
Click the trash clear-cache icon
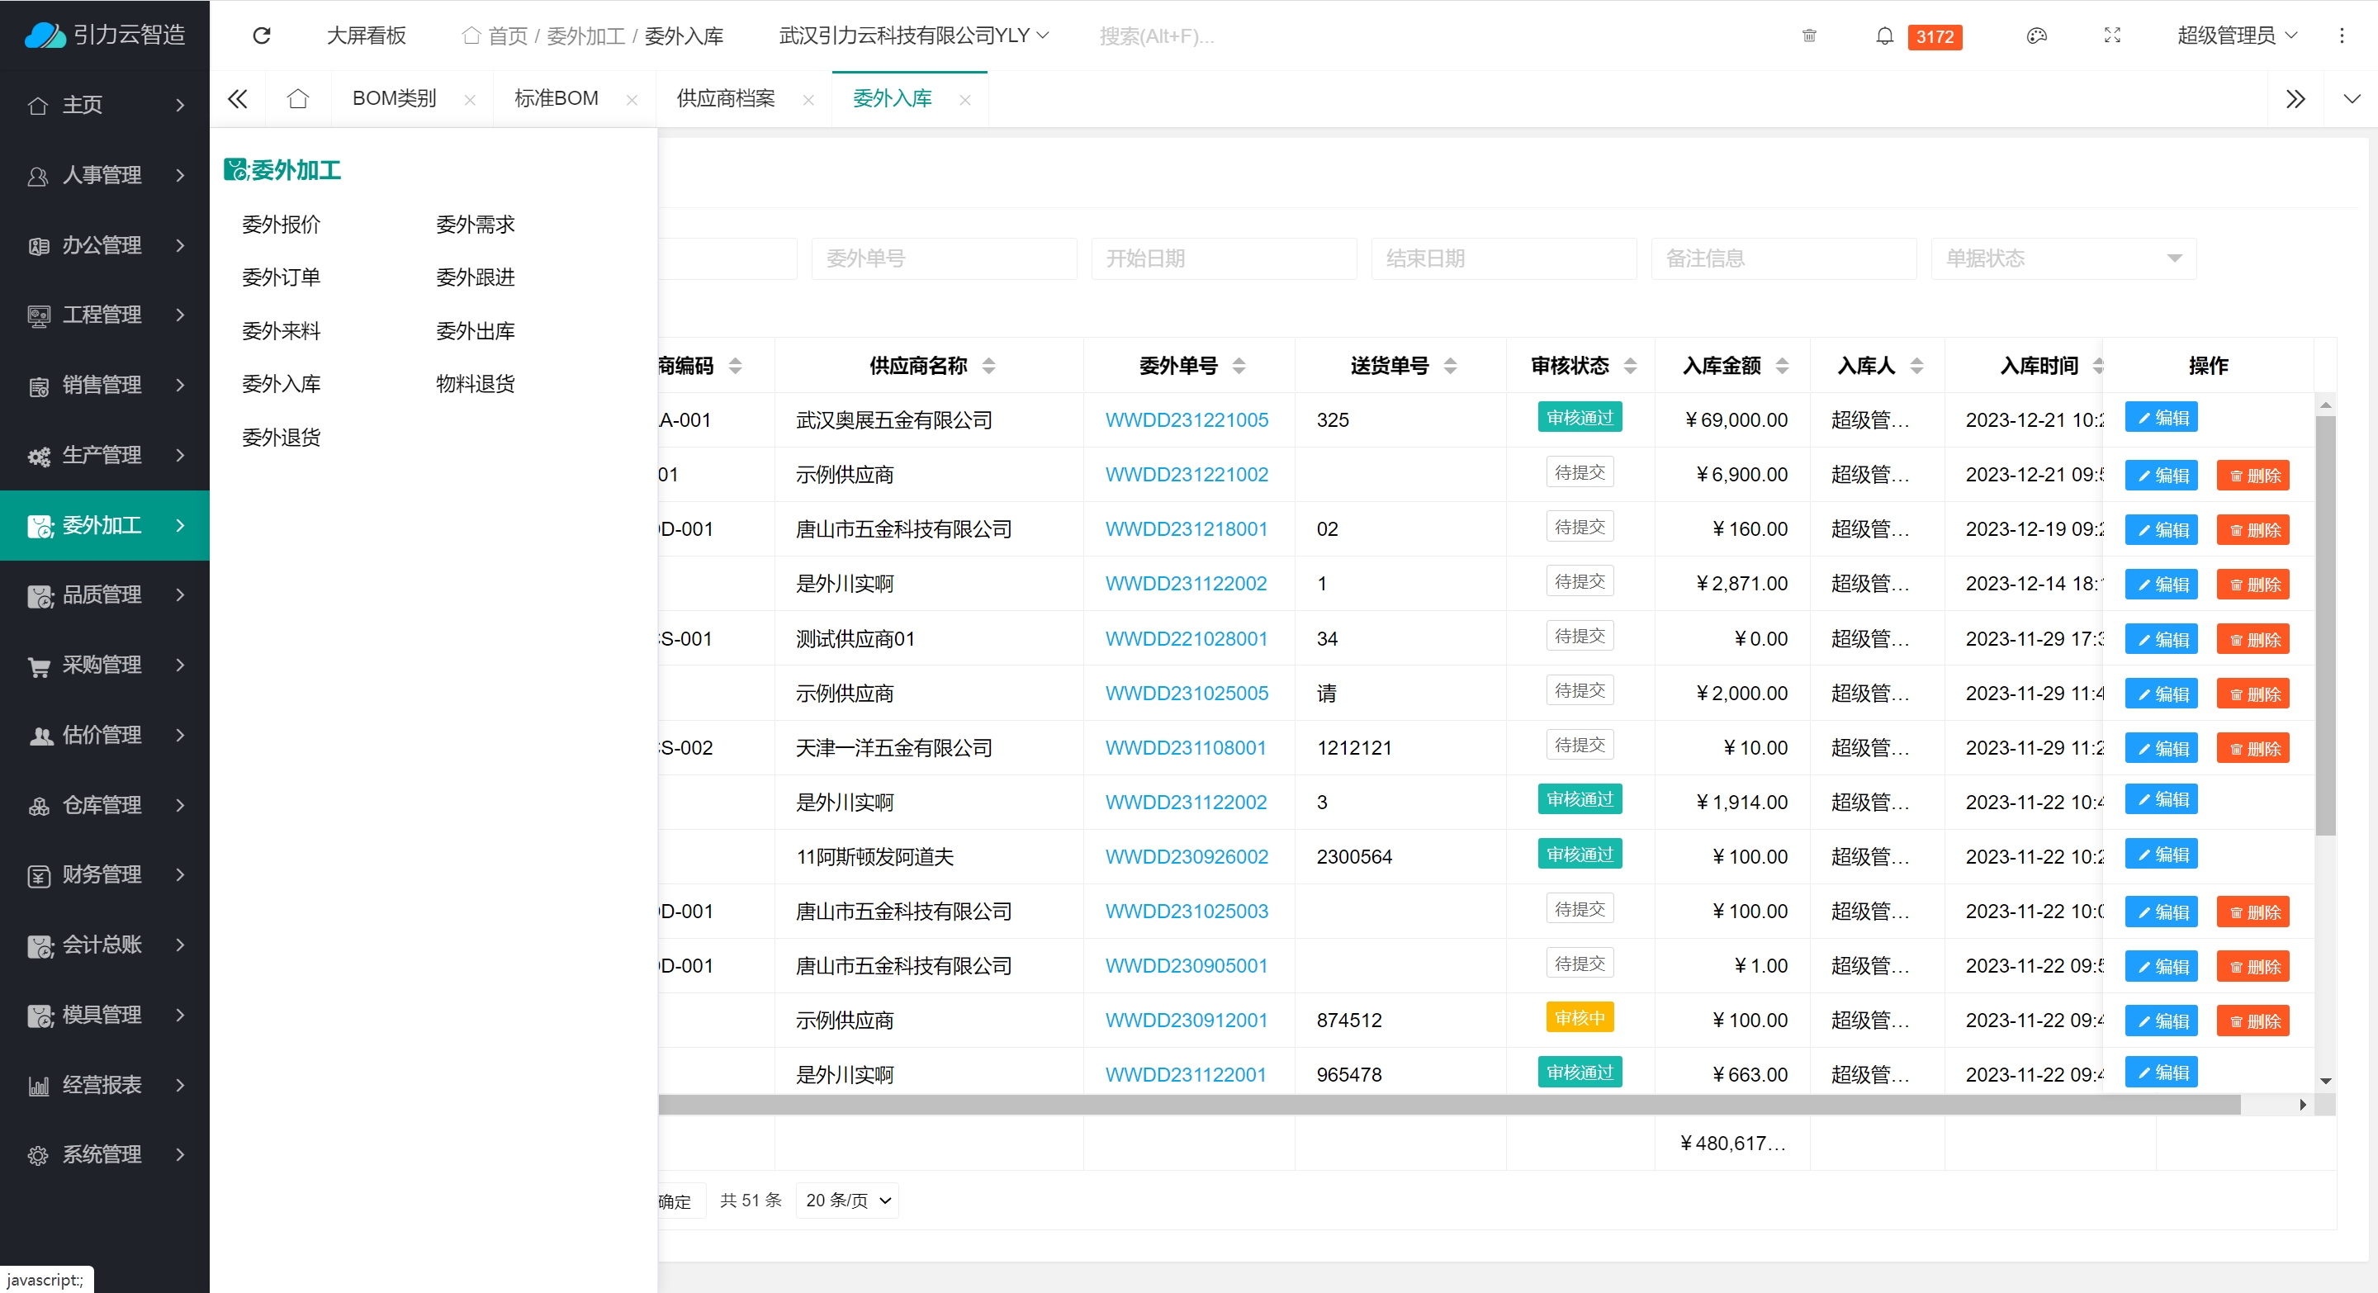coord(1809,35)
